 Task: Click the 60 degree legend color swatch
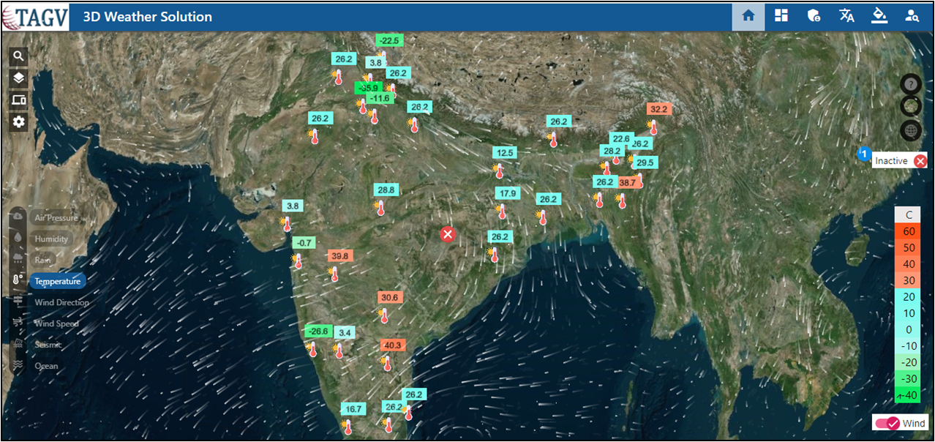pyautogui.click(x=908, y=232)
